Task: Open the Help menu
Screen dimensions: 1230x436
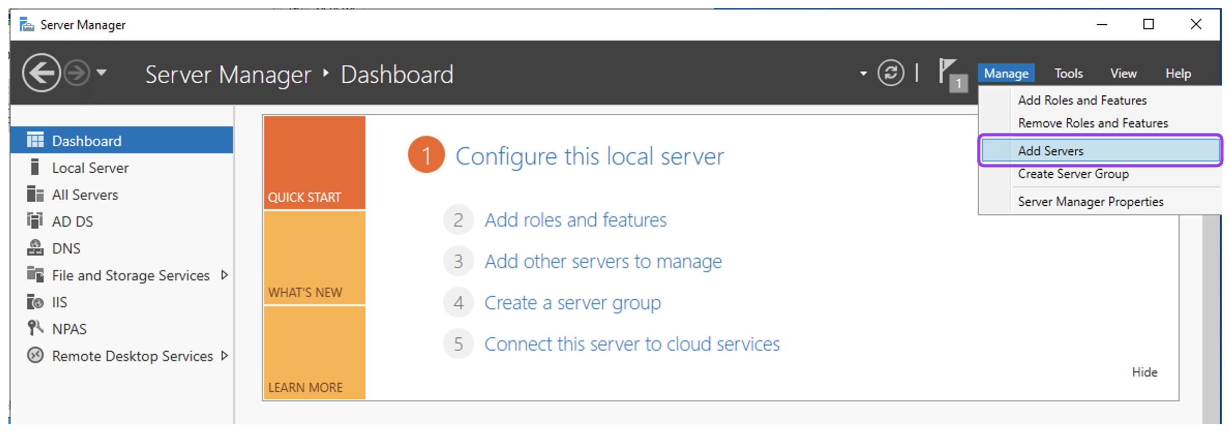Action: click(x=1178, y=73)
